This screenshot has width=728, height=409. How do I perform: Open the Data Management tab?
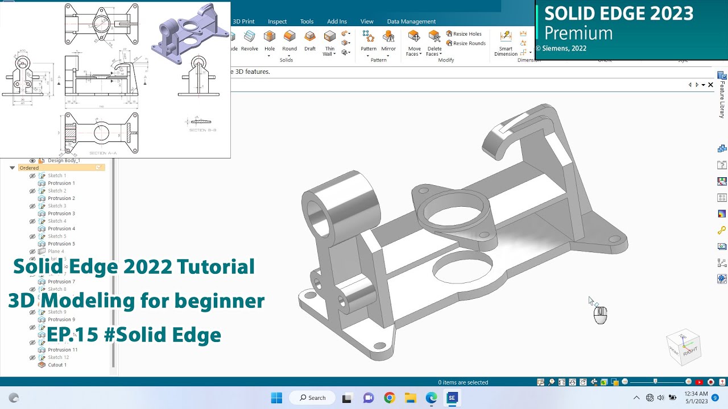411,22
